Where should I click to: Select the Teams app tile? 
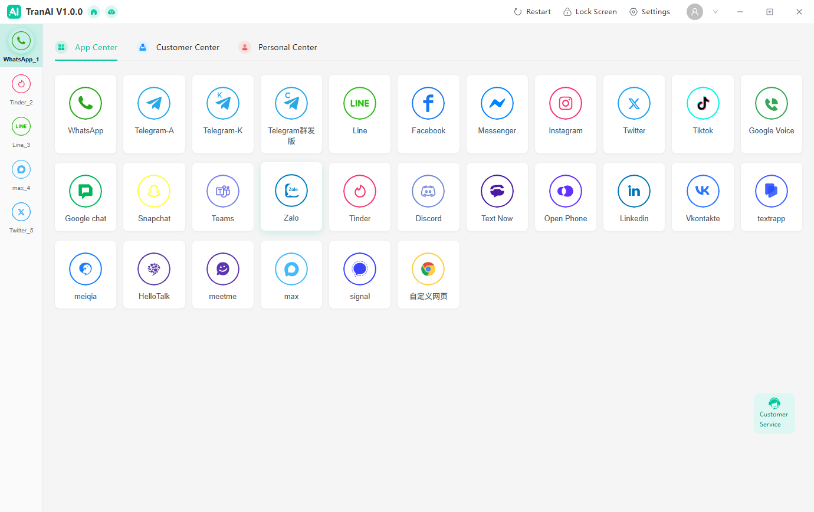click(x=223, y=197)
